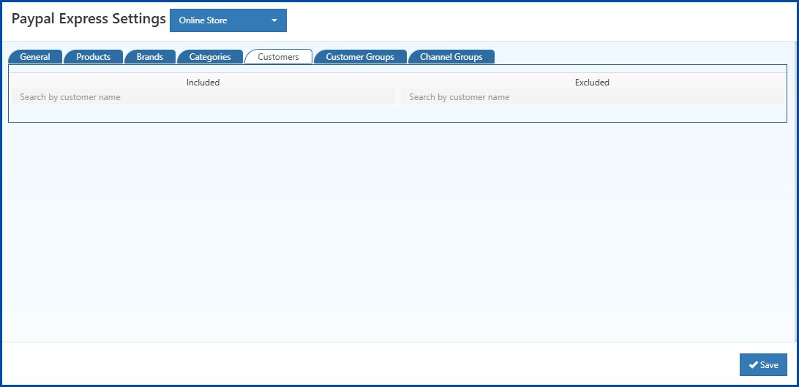Switch to Channel Groups tab
Image resolution: width=799 pixels, height=387 pixels.
(x=451, y=57)
